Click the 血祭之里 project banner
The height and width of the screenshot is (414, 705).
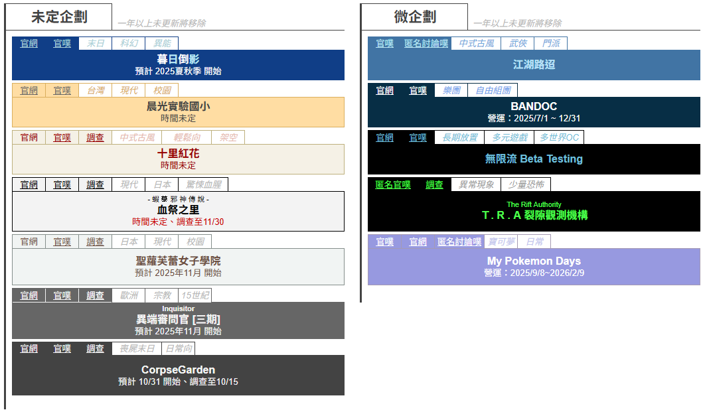(x=178, y=211)
